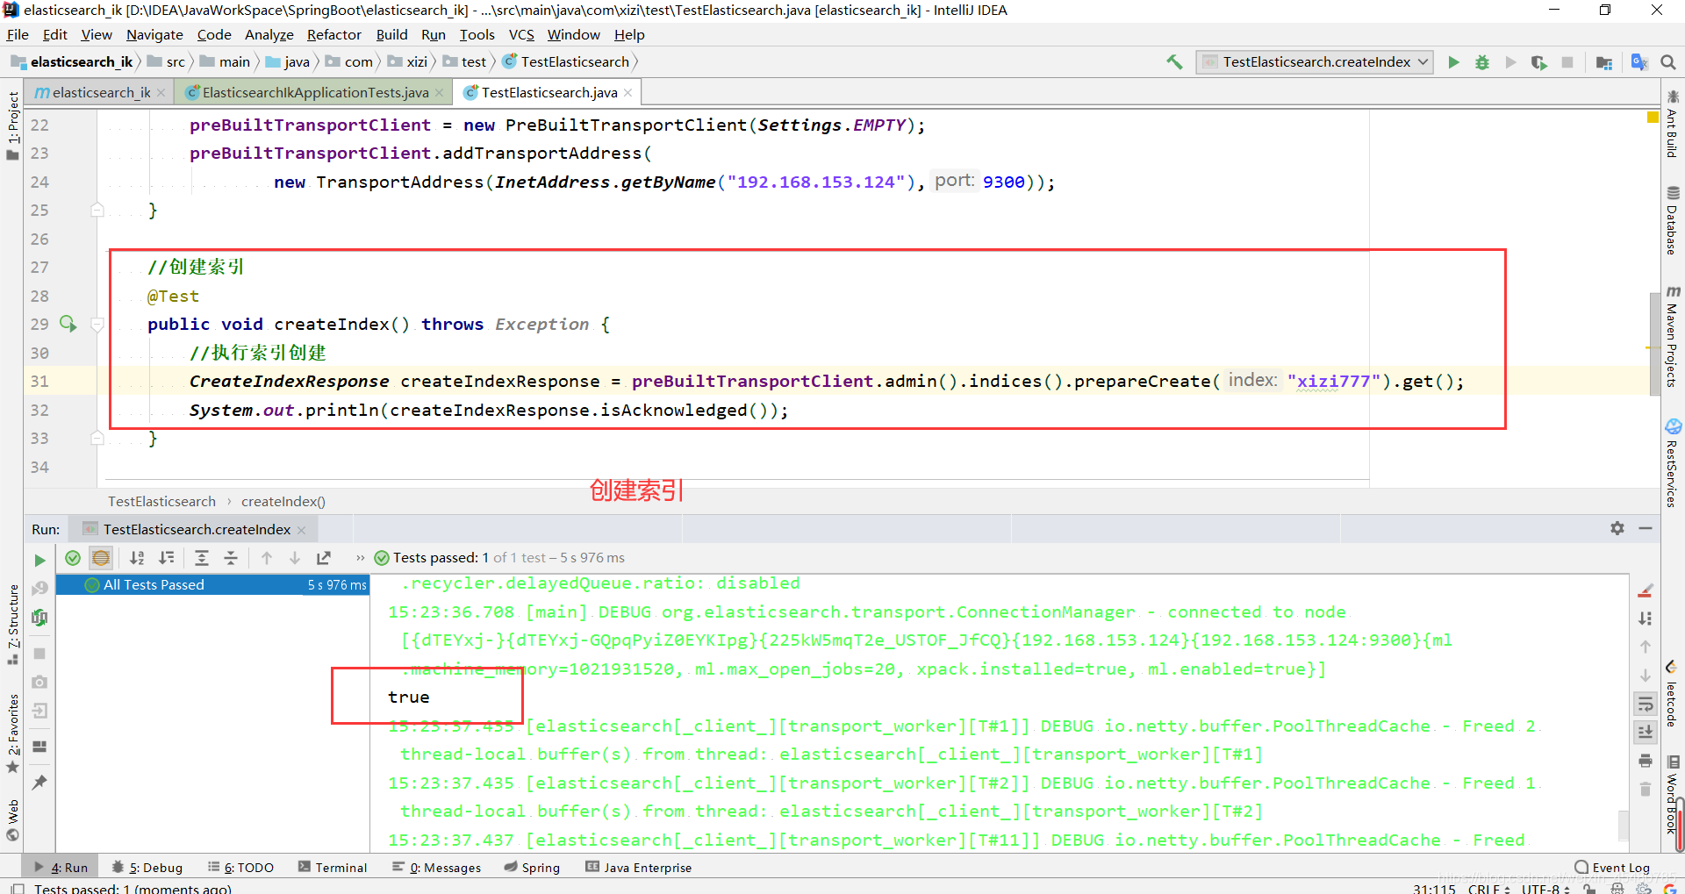Open the Refactor menu
The height and width of the screenshot is (894, 1685).
(x=334, y=34)
